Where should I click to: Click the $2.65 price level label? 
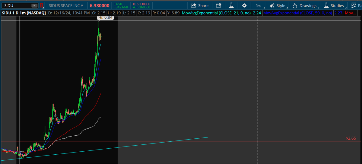point(351,138)
